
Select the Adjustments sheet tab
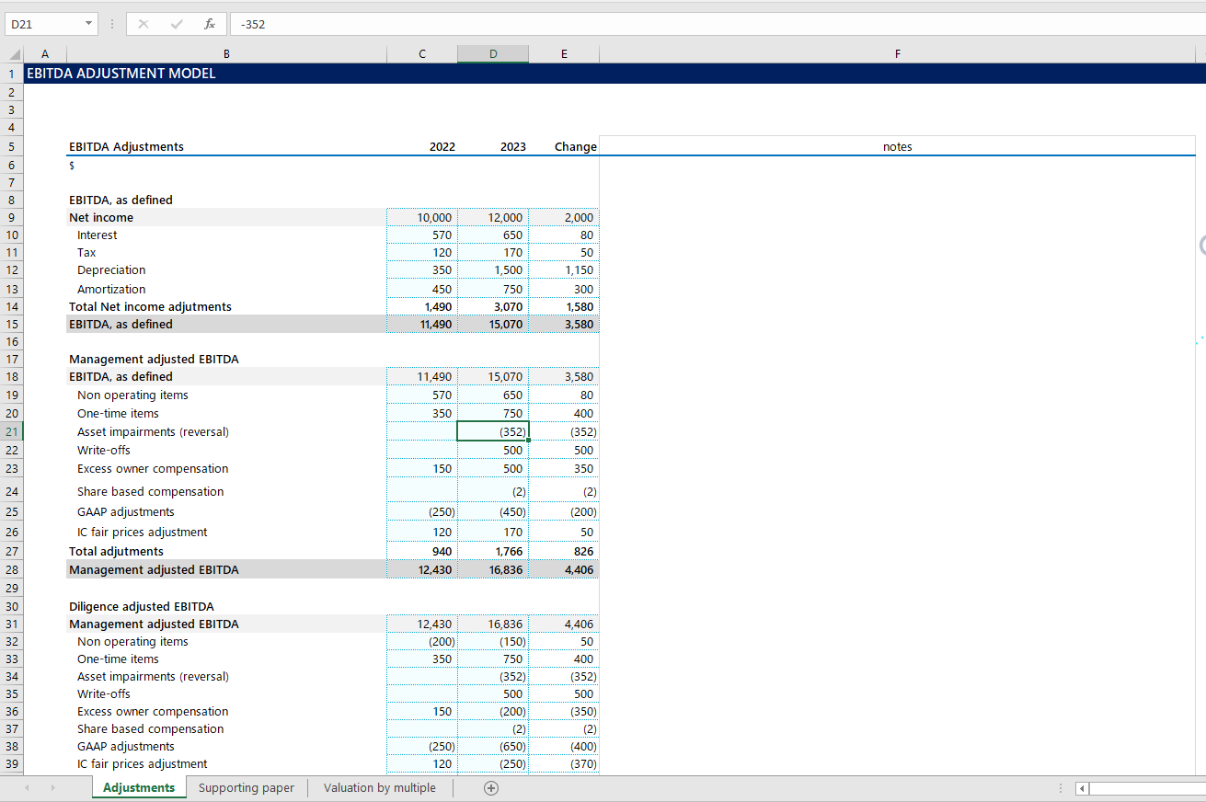click(x=138, y=787)
